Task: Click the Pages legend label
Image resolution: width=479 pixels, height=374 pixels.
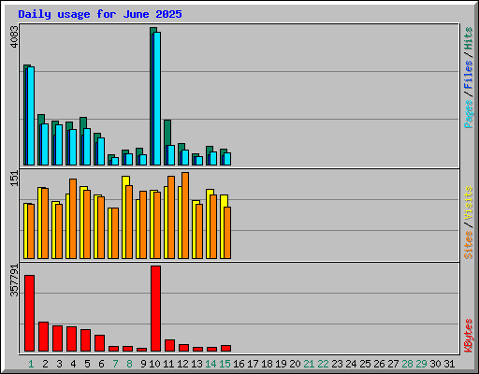Action: (x=469, y=114)
